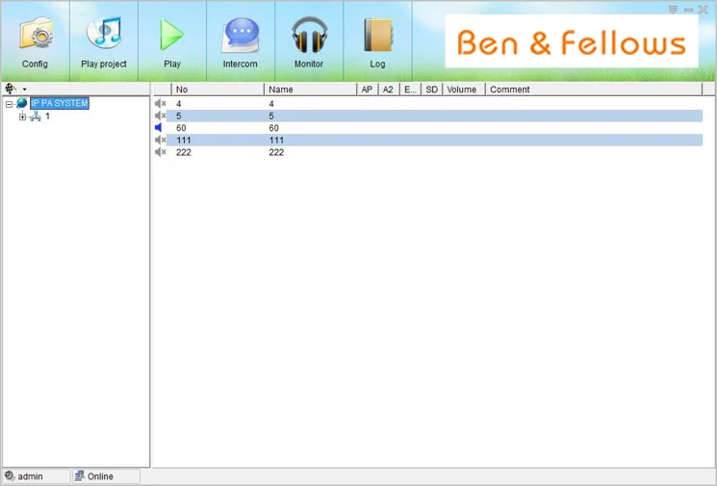Click admin user in status bar
This screenshot has width=717, height=486.
coord(30,476)
